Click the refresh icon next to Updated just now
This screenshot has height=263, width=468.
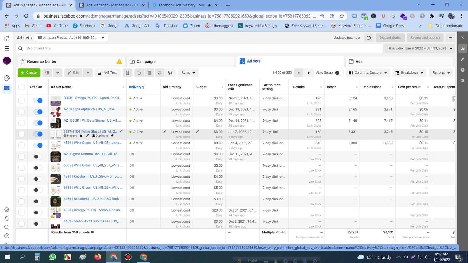[369, 38]
